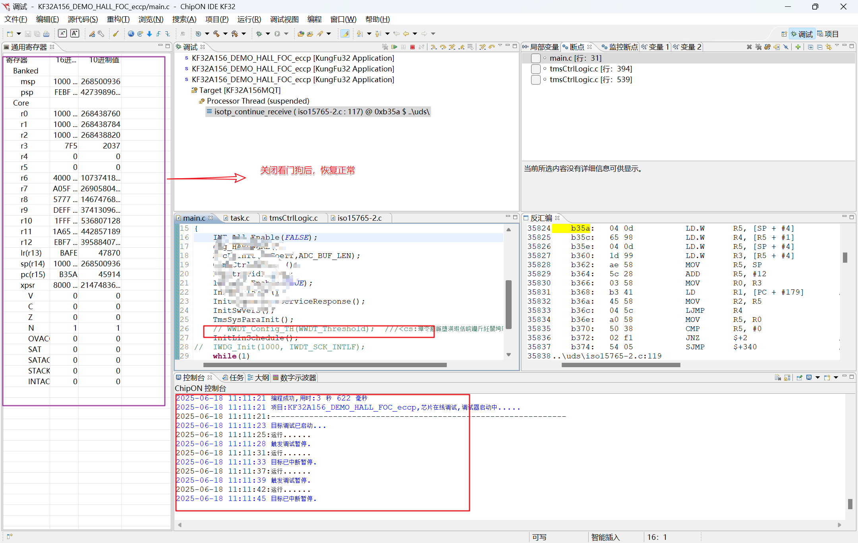Click the broom clean icon in toolbar
This screenshot has height=543, width=858.
click(x=116, y=34)
